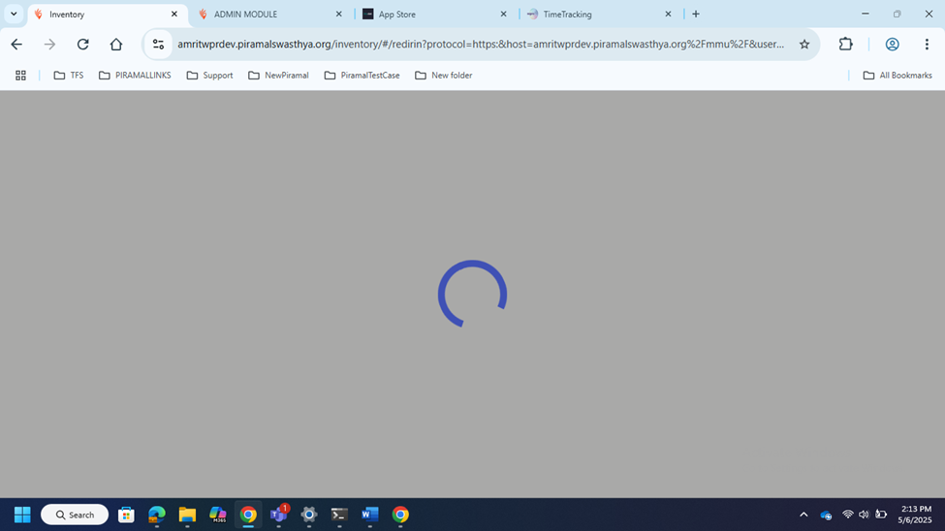Open Microsoft 365 Copilot from taskbar

point(217,515)
